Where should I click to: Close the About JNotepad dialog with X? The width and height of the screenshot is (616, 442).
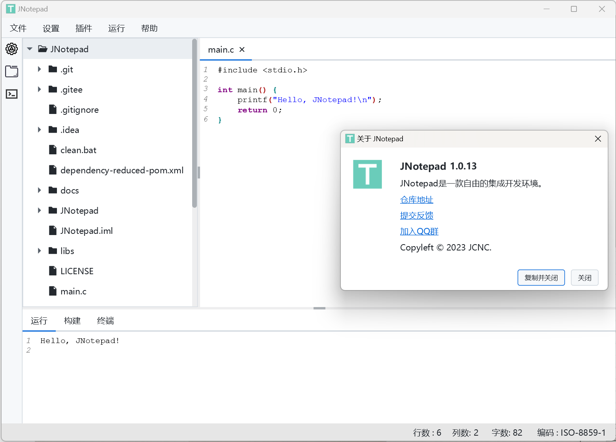tap(598, 138)
